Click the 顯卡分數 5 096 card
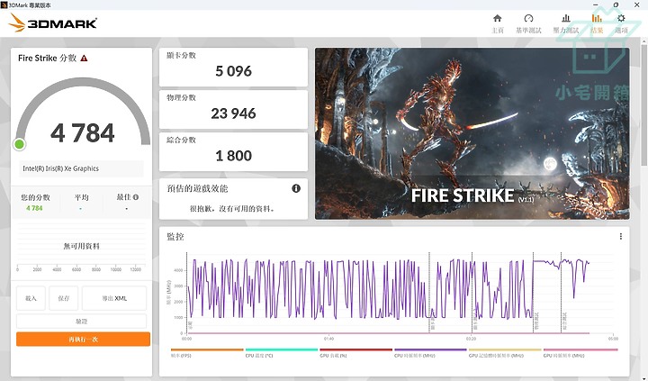Viewport: 648px width, 381px height. pos(233,67)
